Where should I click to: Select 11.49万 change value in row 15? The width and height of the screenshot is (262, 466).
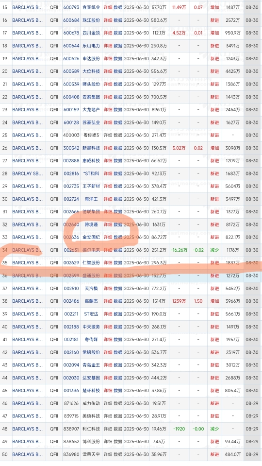tap(179, 7)
